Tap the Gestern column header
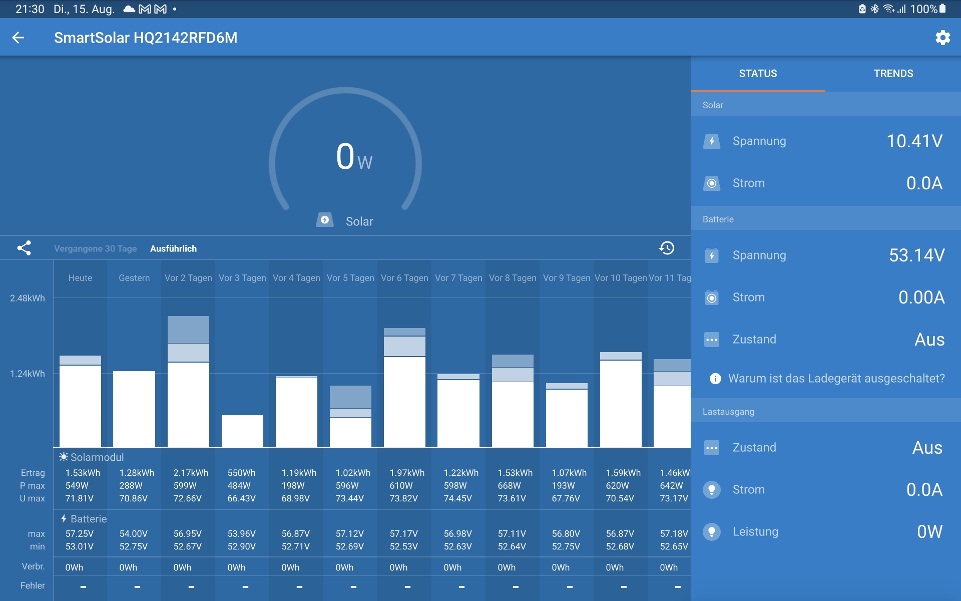 134,278
